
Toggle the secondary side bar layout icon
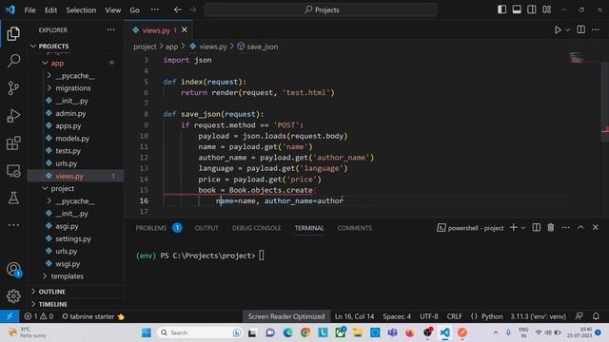(x=531, y=9)
